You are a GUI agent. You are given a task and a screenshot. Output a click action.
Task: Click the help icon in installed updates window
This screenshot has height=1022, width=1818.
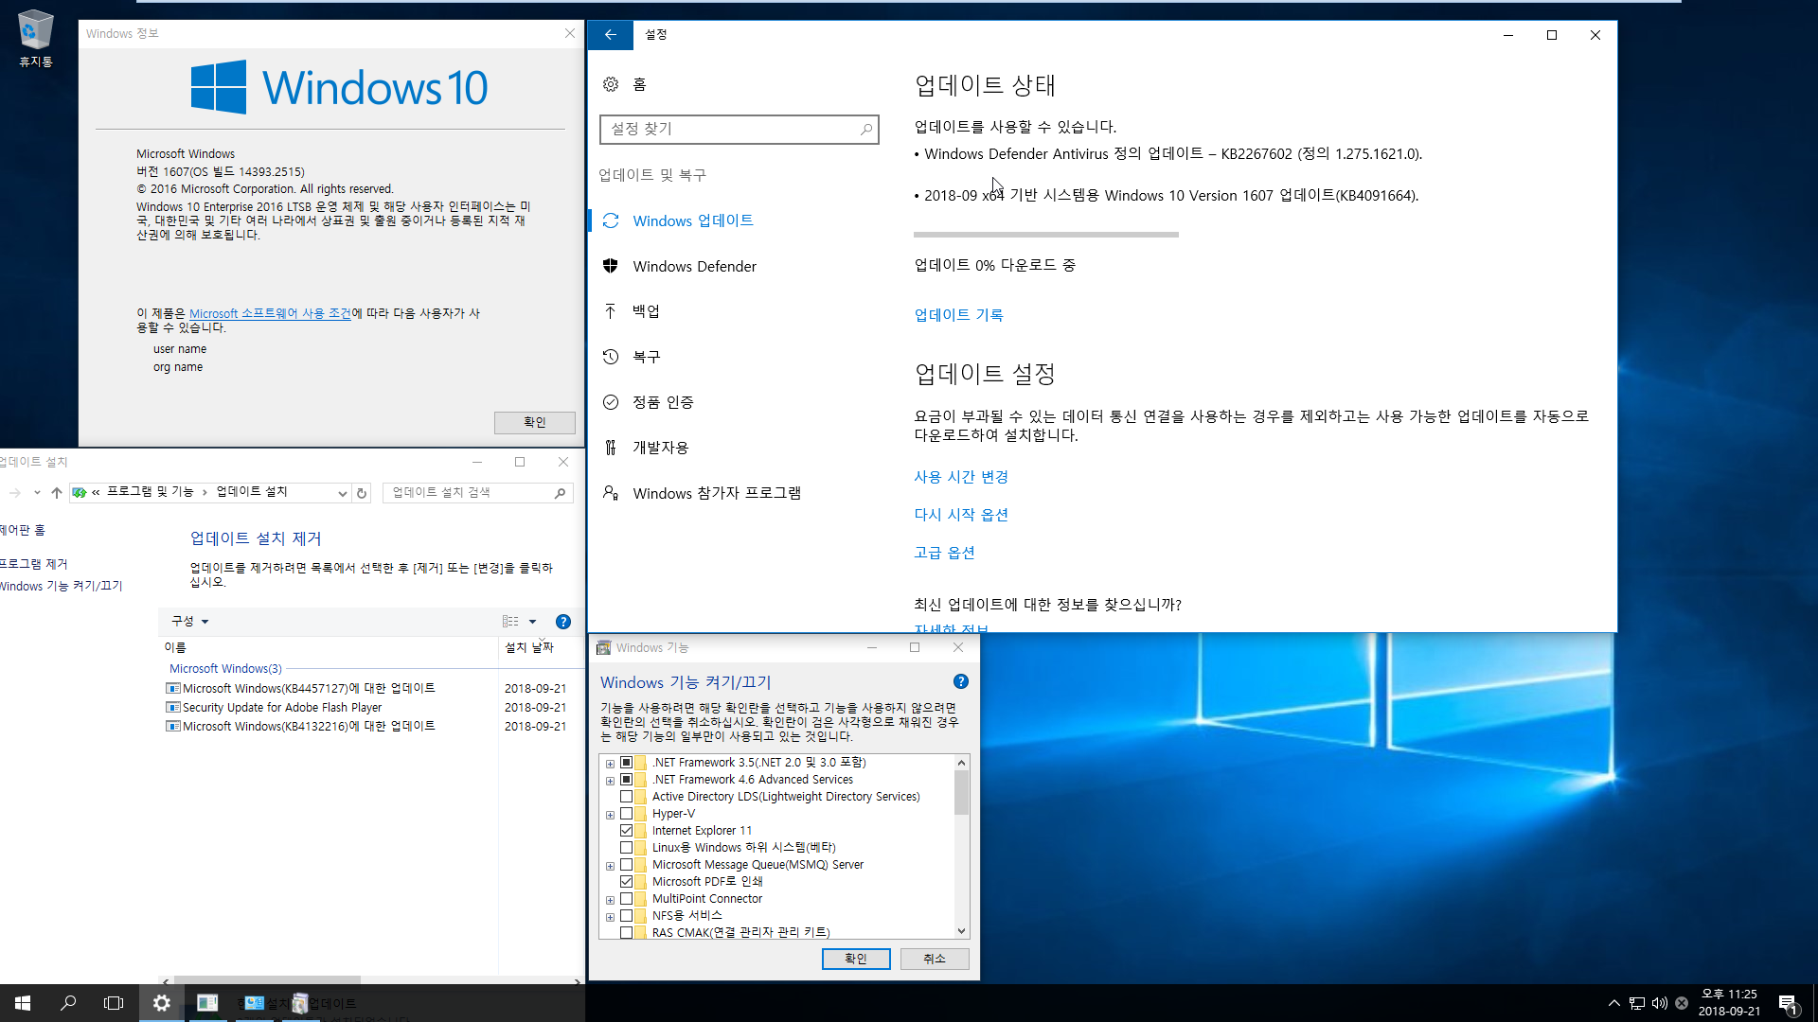pos(563,622)
